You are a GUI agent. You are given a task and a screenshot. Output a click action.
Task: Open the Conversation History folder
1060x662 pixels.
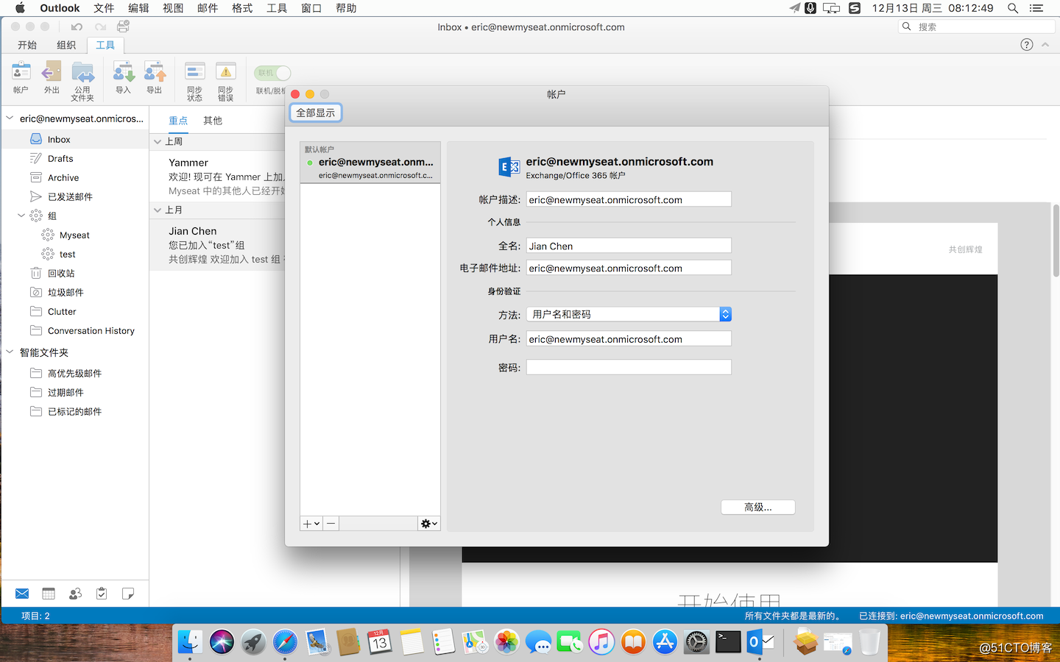[x=74, y=330]
